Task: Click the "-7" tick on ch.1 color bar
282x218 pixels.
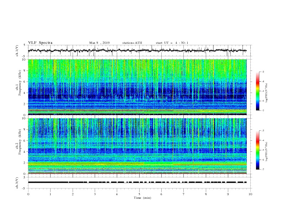Action: [x=262, y=110]
